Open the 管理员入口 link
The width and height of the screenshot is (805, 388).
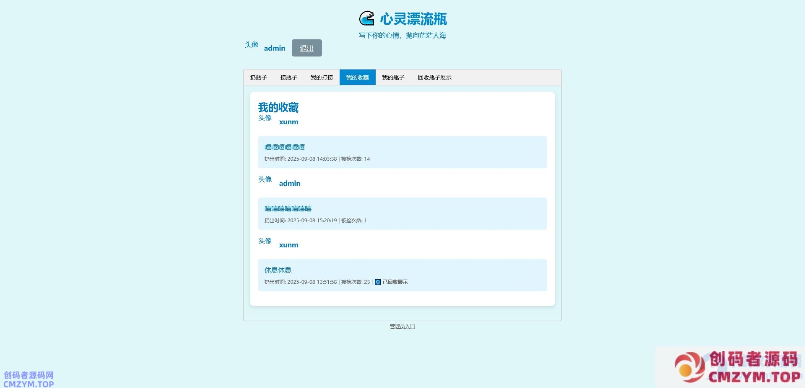402,326
